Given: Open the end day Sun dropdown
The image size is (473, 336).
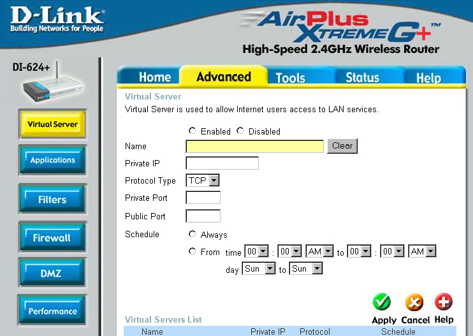Looking at the screenshot, I should 306,268.
